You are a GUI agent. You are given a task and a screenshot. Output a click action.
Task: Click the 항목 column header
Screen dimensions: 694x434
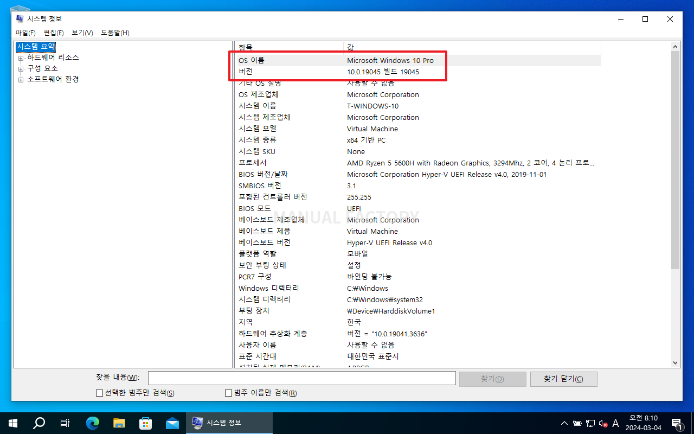coord(289,47)
